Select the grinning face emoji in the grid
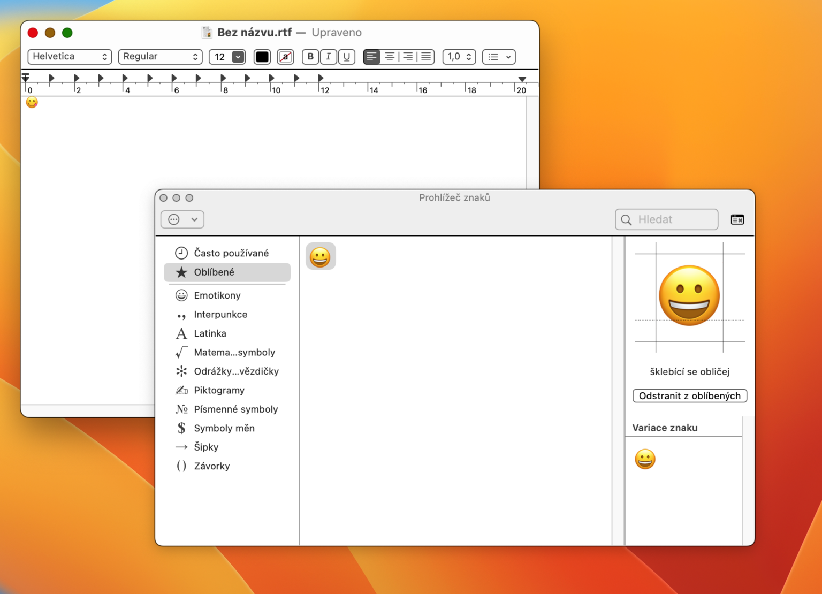The image size is (822, 594). [321, 256]
